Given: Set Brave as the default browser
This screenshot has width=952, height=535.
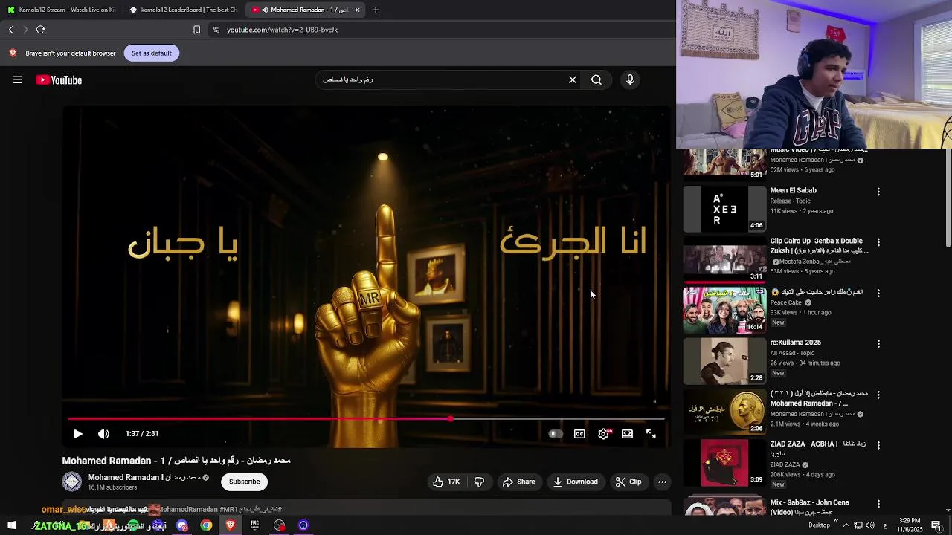Looking at the screenshot, I should pyautogui.click(x=152, y=53).
